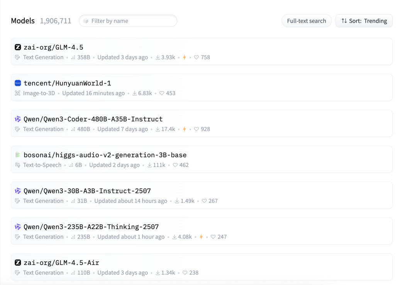
Task: Click the lightning bolt icon on the Qwen3-Coder row
Action: (184, 129)
